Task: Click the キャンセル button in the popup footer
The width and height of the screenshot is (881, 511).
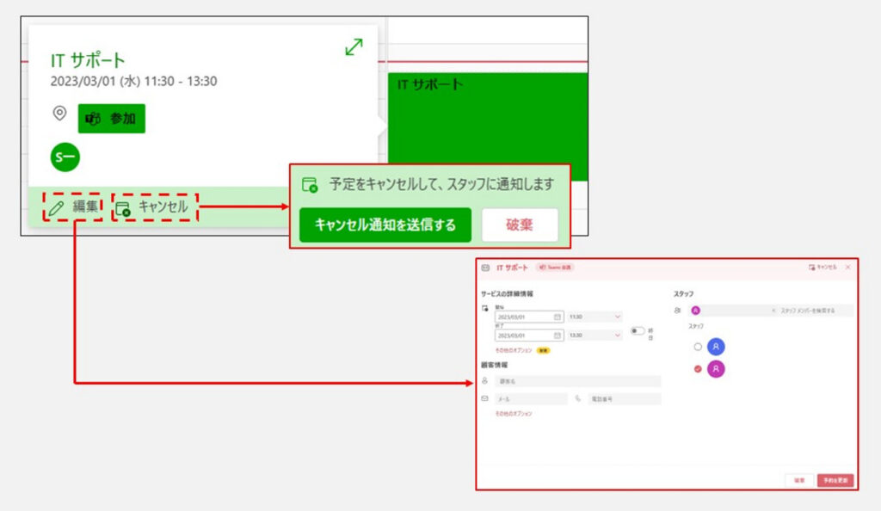Action: 155,206
